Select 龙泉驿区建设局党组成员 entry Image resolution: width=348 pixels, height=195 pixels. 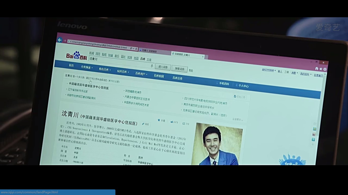pos(205,113)
